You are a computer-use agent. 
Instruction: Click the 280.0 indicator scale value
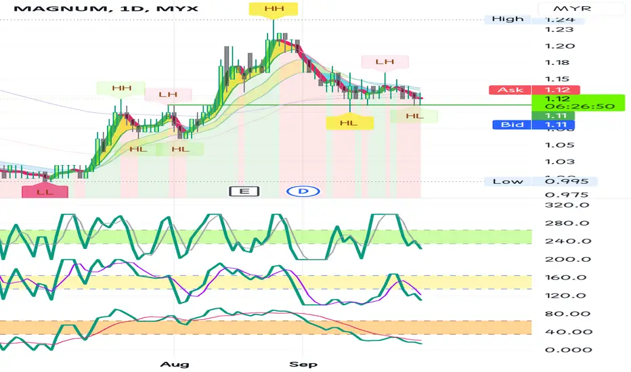pos(567,223)
